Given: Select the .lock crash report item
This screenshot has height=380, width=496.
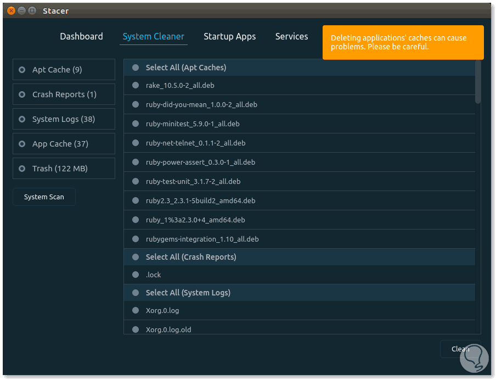Looking at the screenshot, I should tap(136, 275).
